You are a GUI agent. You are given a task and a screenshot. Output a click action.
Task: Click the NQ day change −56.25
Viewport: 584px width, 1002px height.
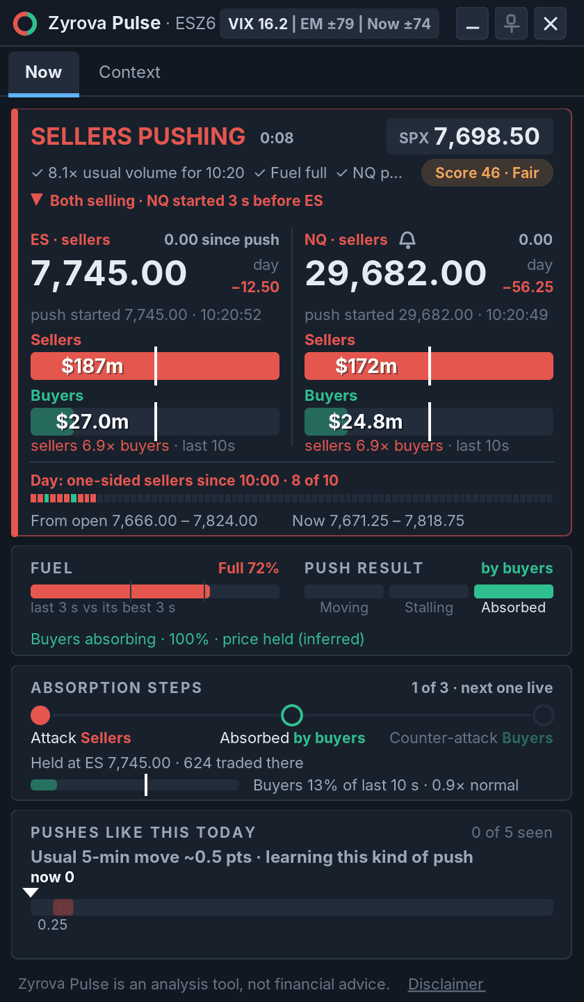528,287
